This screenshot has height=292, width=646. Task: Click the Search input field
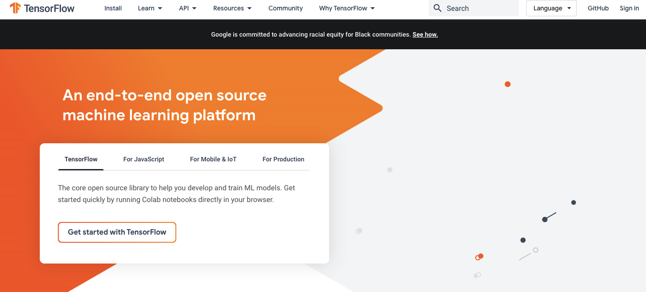[x=474, y=8]
